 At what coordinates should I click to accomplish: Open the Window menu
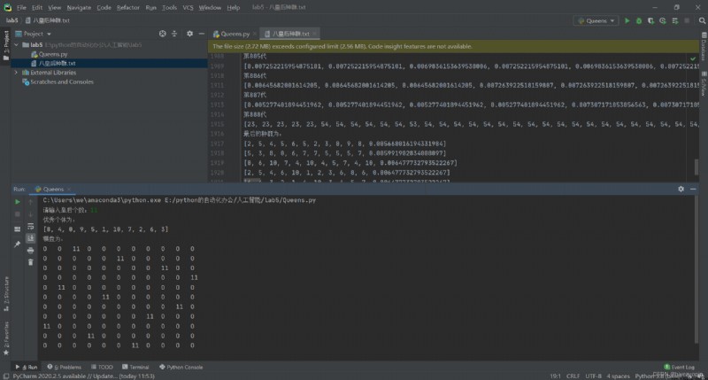210,8
